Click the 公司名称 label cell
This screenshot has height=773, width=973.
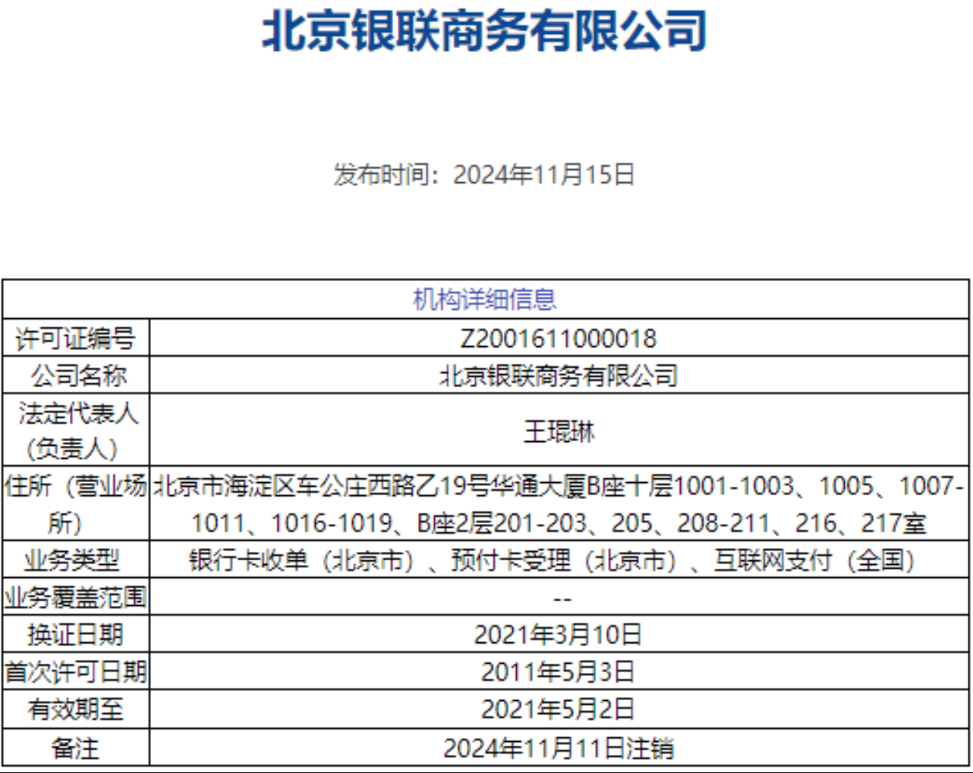point(75,375)
